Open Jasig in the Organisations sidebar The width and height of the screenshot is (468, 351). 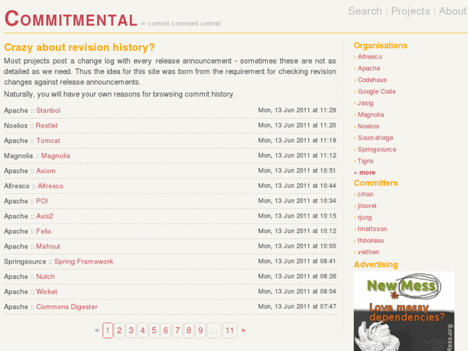(366, 103)
